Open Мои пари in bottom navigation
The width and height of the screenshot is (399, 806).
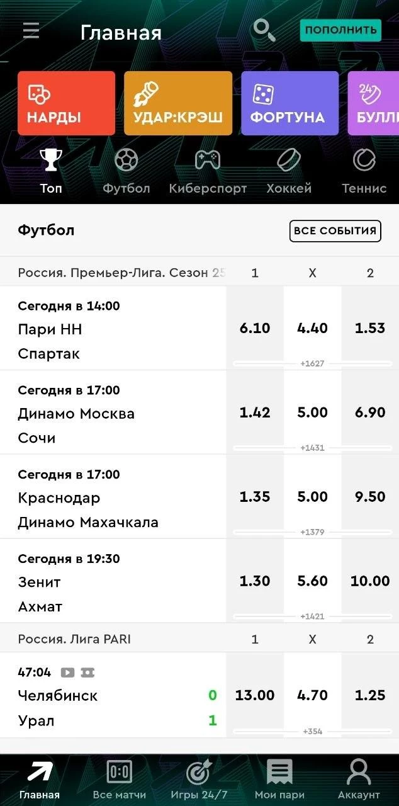click(x=279, y=780)
